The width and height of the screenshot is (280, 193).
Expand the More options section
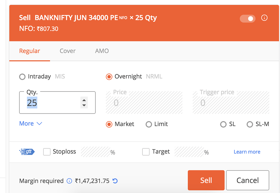coord(31,124)
